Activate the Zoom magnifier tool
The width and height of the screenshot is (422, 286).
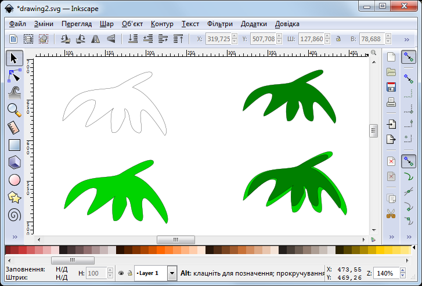click(15, 109)
